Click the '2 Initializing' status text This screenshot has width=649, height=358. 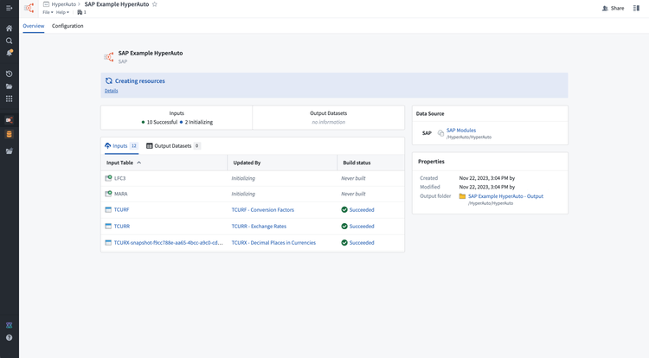[x=199, y=122]
